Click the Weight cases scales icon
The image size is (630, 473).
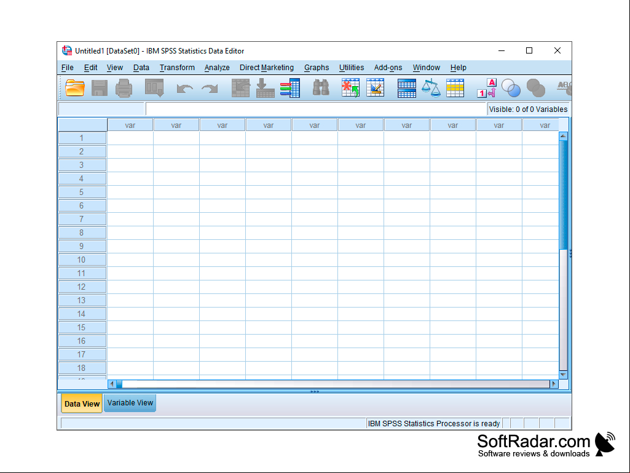pos(431,88)
